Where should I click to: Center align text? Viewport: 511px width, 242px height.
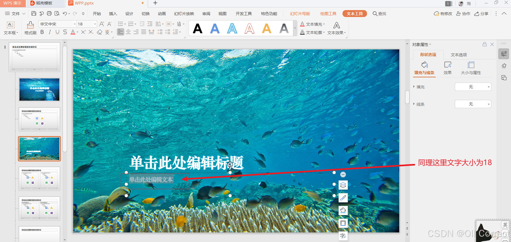(128, 32)
